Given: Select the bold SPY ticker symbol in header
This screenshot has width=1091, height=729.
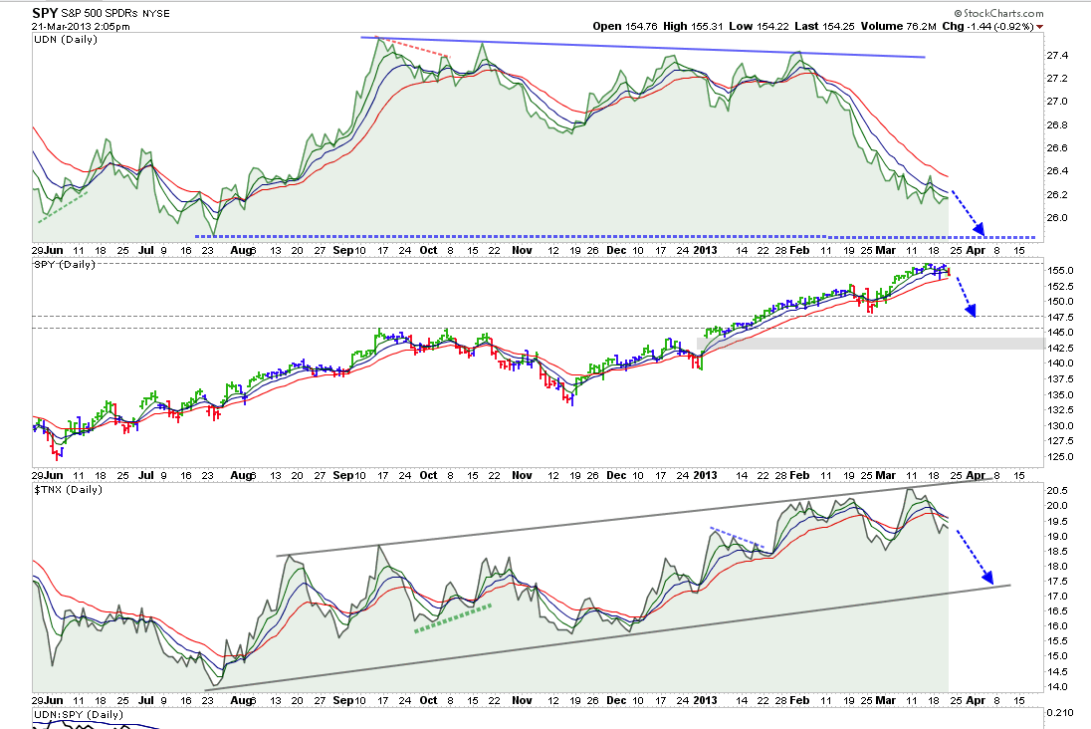Looking at the screenshot, I should pos(45,13).
